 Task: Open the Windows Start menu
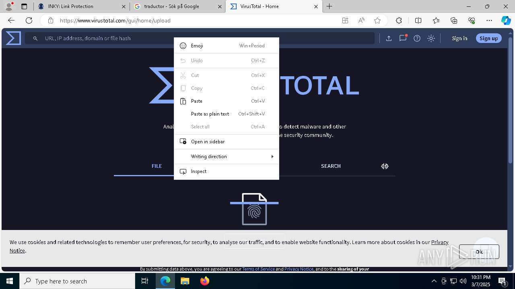[x=10, y=281]
